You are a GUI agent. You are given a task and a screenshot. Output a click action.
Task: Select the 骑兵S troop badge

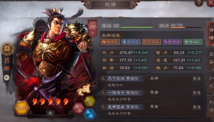click(110, 42)
